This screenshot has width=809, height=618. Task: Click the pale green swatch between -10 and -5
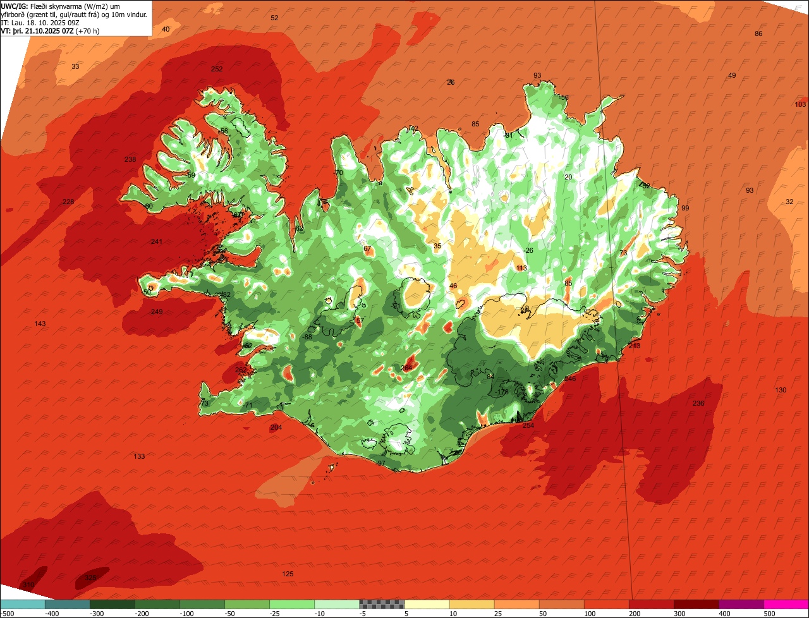click(336, 604)
